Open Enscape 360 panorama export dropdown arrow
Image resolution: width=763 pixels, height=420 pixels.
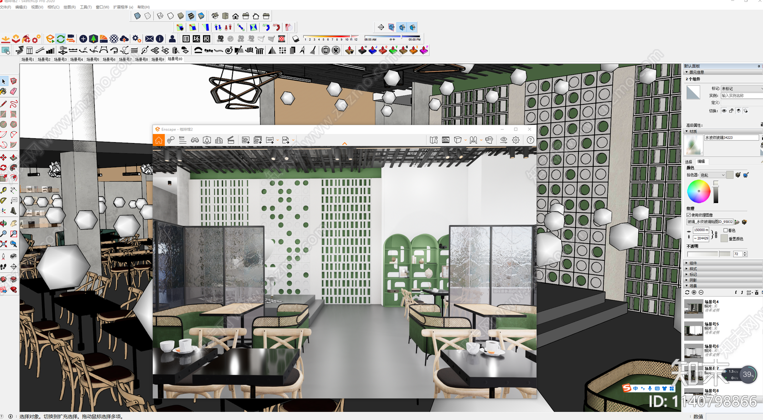click(x=278, y=140)
